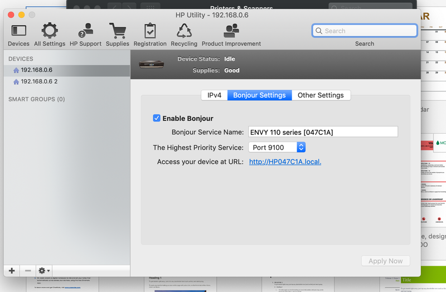Click the Idle device status value
This screenshot has width=446, height=292.
[x=230, y=59]
